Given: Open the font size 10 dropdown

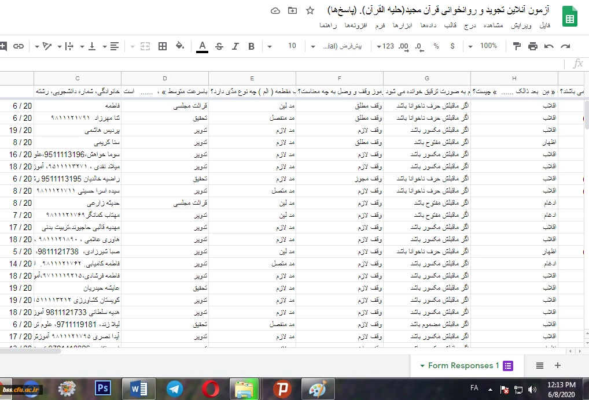Looking at the screenshot, I should (292, 46).
